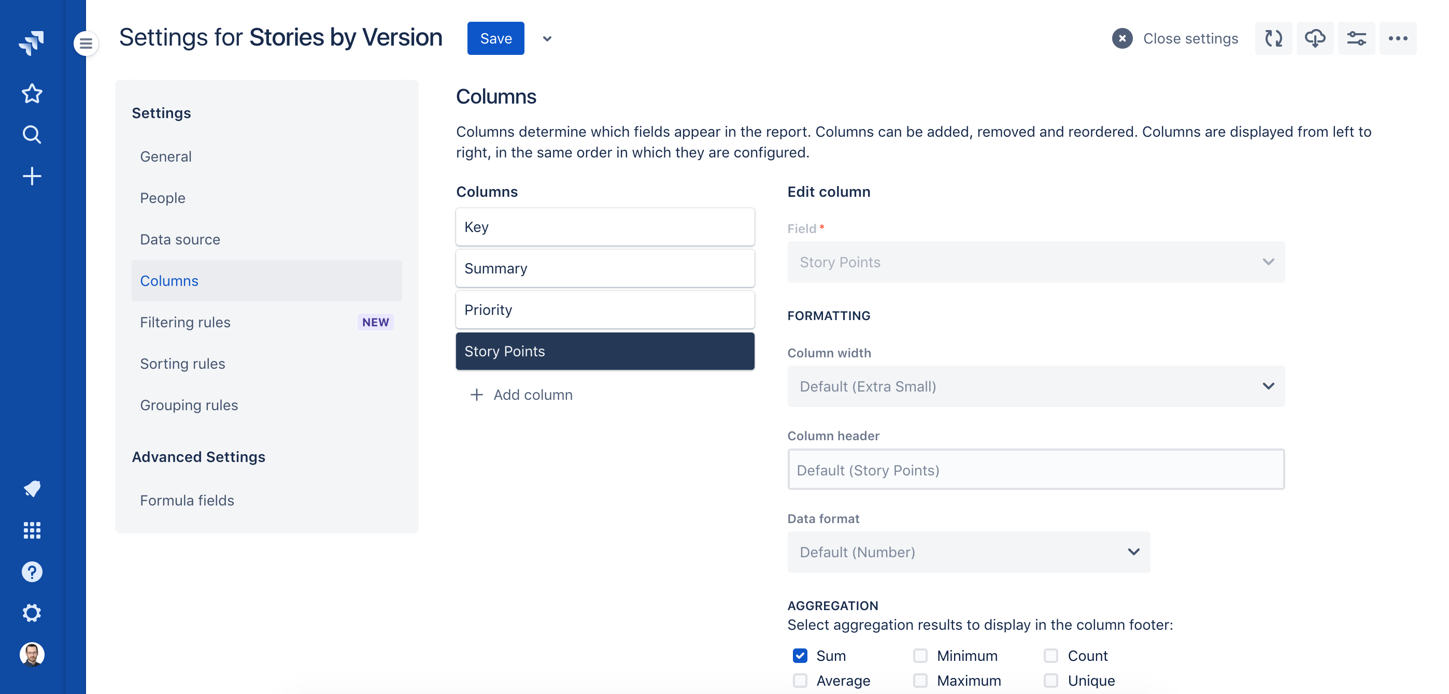Open the more options ellipsis menu
Image resolution: width=1449 pixels, height=694 pixels.
pyautogui.click(x=1398, y=38)
